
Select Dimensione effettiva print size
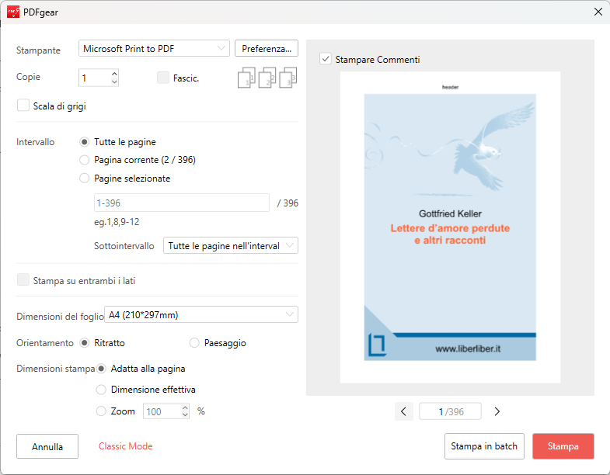coord(101,390)
